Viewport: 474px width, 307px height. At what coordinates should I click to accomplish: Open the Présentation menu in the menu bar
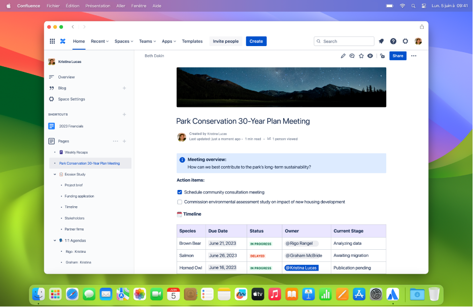click(x=97, y=6)
